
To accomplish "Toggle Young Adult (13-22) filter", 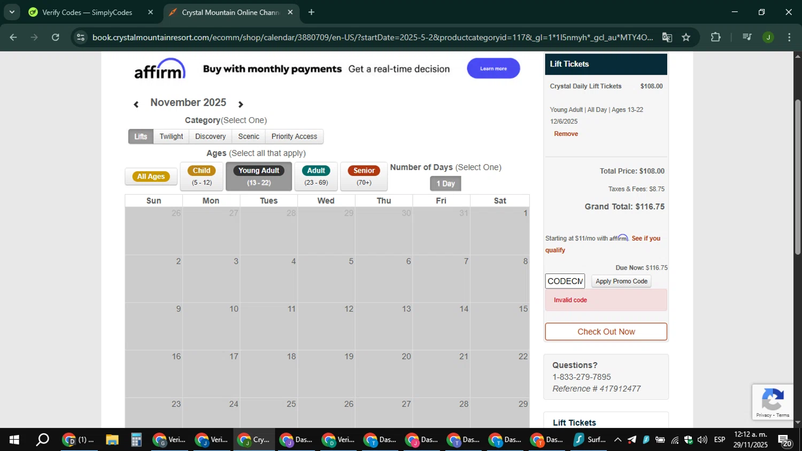I will click(259, 177).
